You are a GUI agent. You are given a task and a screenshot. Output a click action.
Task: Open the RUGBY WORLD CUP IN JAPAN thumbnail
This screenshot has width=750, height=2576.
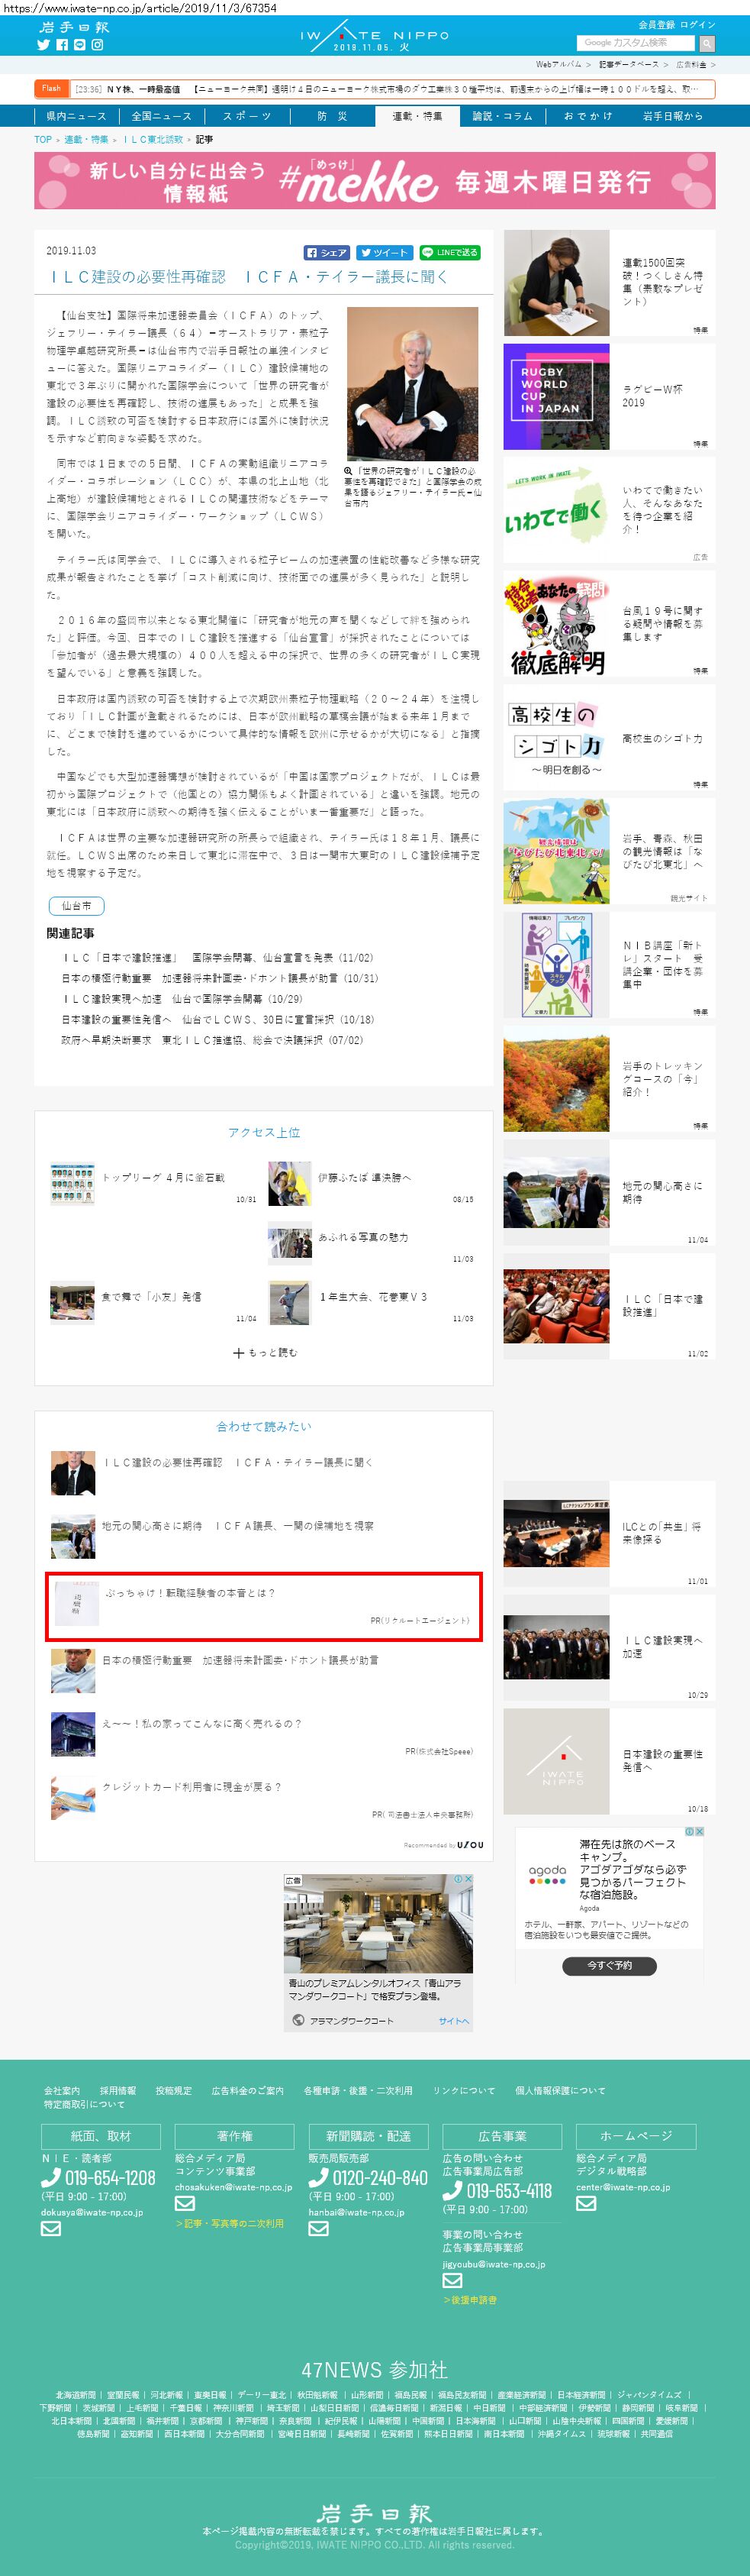coord(555,397)
